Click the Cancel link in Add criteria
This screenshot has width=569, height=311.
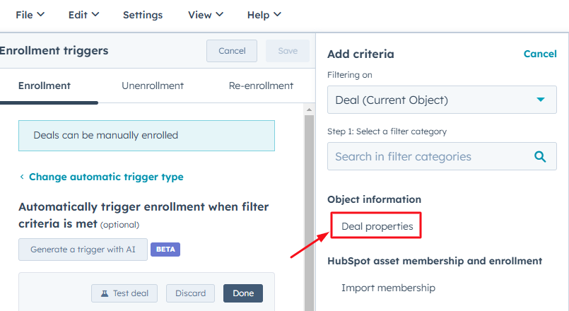point(540,54)
